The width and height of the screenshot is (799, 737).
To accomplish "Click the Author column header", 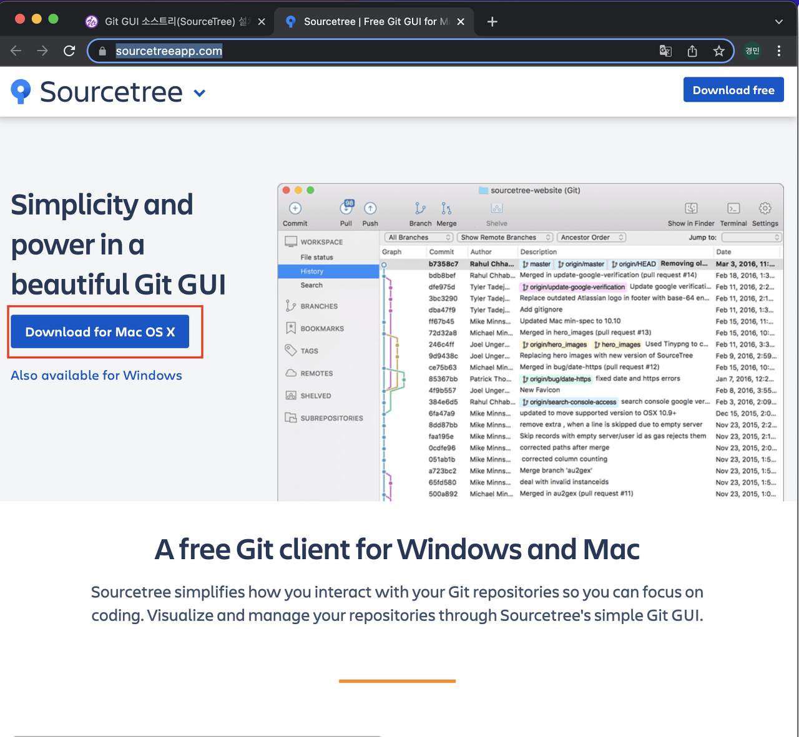I will 481,252.
